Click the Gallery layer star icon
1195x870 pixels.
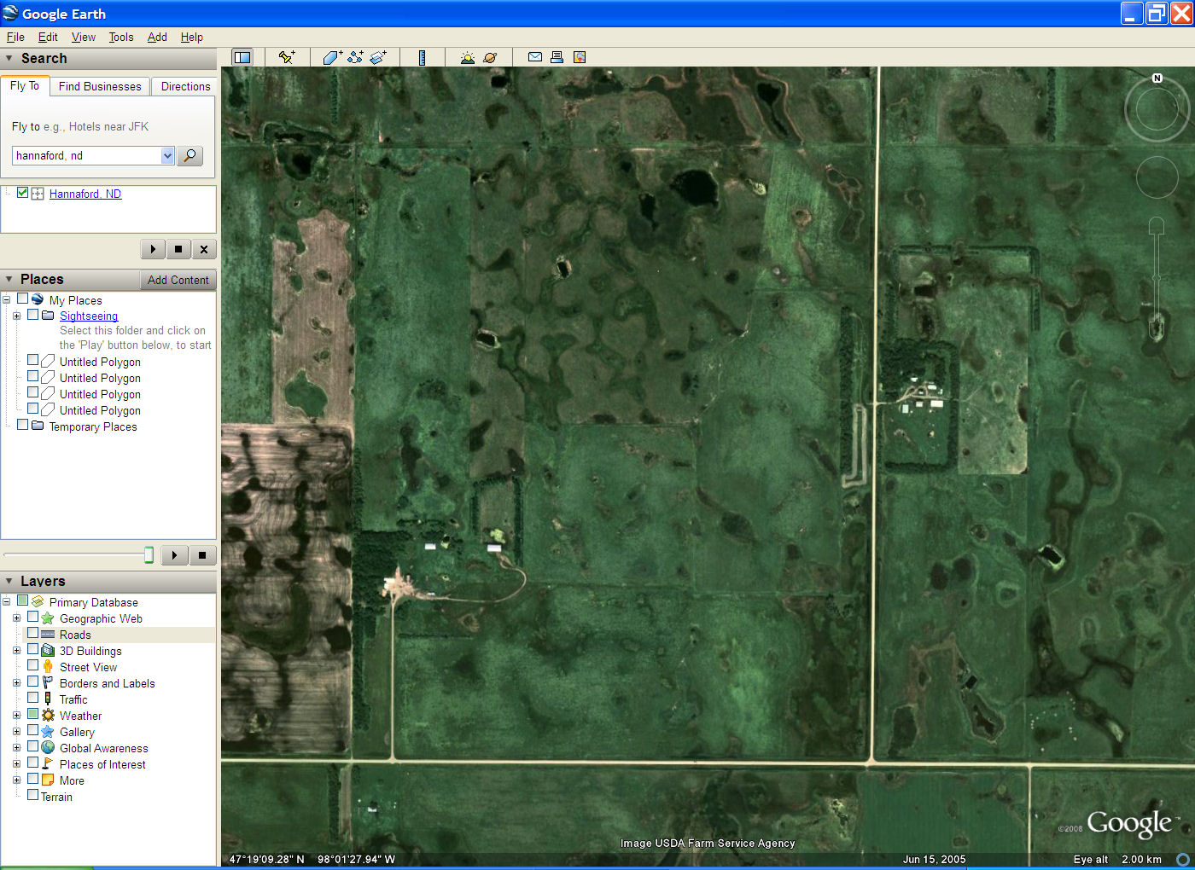(x=48, y=732)
